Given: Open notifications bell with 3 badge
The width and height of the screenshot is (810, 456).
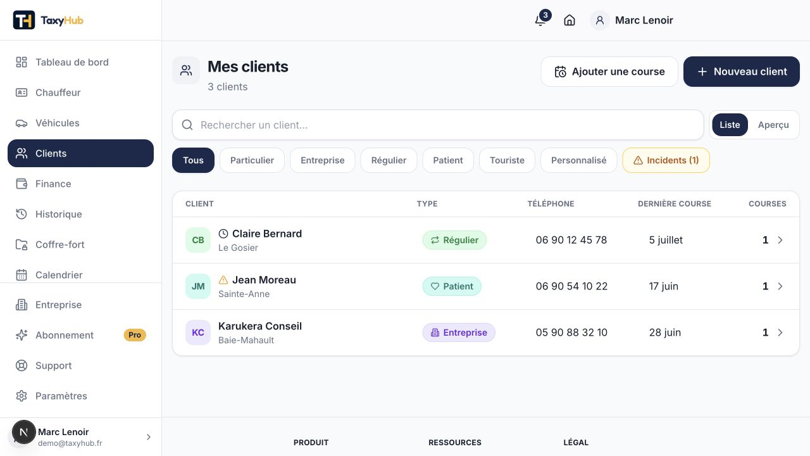Looking at the screenshot, I should tap(540, 20).
